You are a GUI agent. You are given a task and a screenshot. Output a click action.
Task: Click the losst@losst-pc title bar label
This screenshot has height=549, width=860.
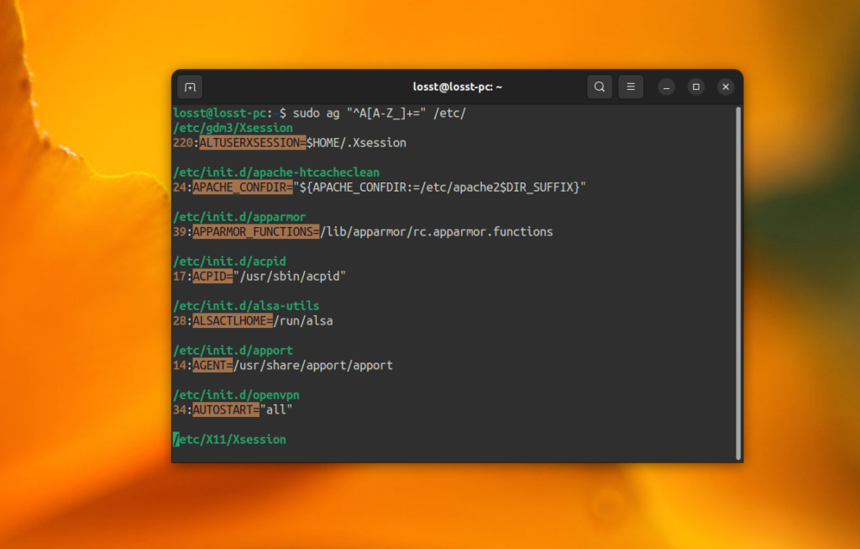click(459, 87)
